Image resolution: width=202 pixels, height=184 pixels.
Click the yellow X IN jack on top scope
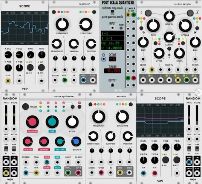[8, 81]
